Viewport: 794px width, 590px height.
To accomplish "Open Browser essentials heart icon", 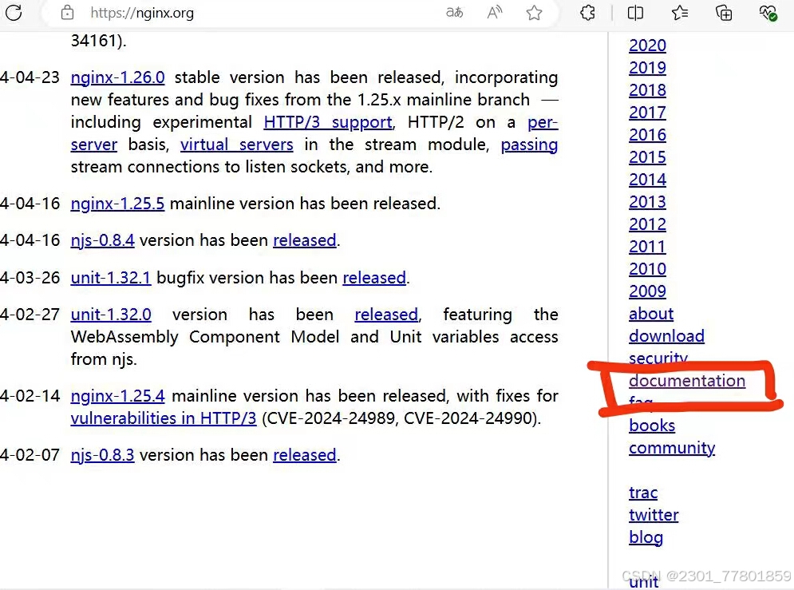I will [x=768, y=12].
